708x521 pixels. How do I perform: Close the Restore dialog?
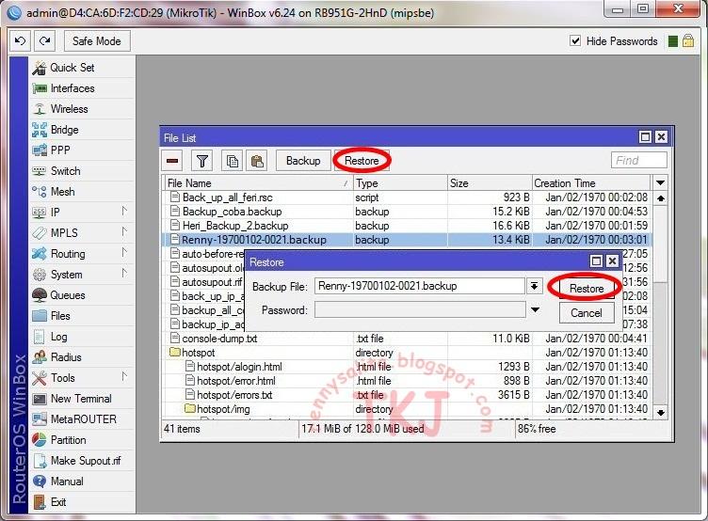tap(612, 261)
